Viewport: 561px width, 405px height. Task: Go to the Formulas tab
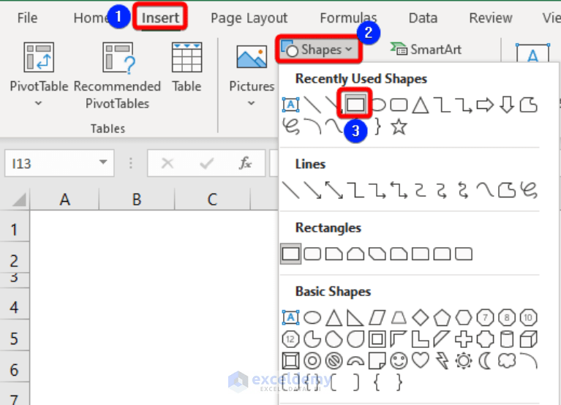[348, 18]
